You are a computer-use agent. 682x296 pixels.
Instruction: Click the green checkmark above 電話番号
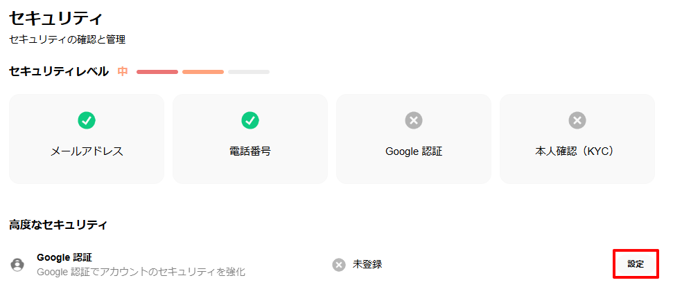pos(250,120)
